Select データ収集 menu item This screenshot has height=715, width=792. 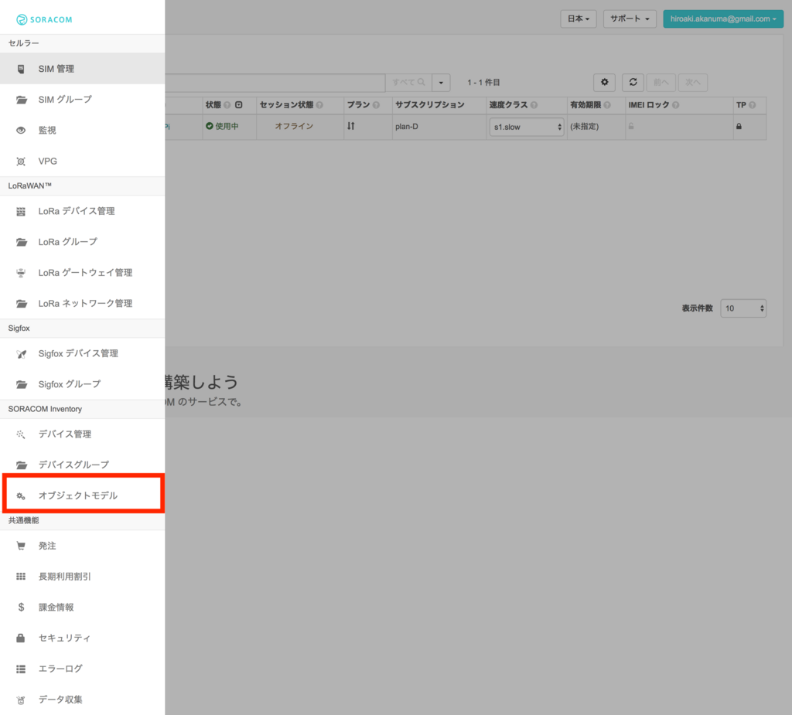(82, 700)
